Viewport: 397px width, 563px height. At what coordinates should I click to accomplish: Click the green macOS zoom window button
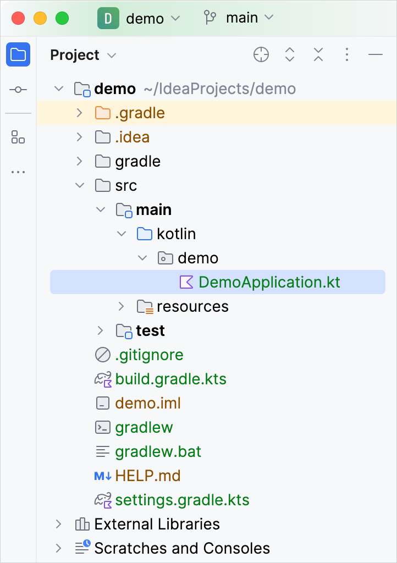[x=62, y=18]
